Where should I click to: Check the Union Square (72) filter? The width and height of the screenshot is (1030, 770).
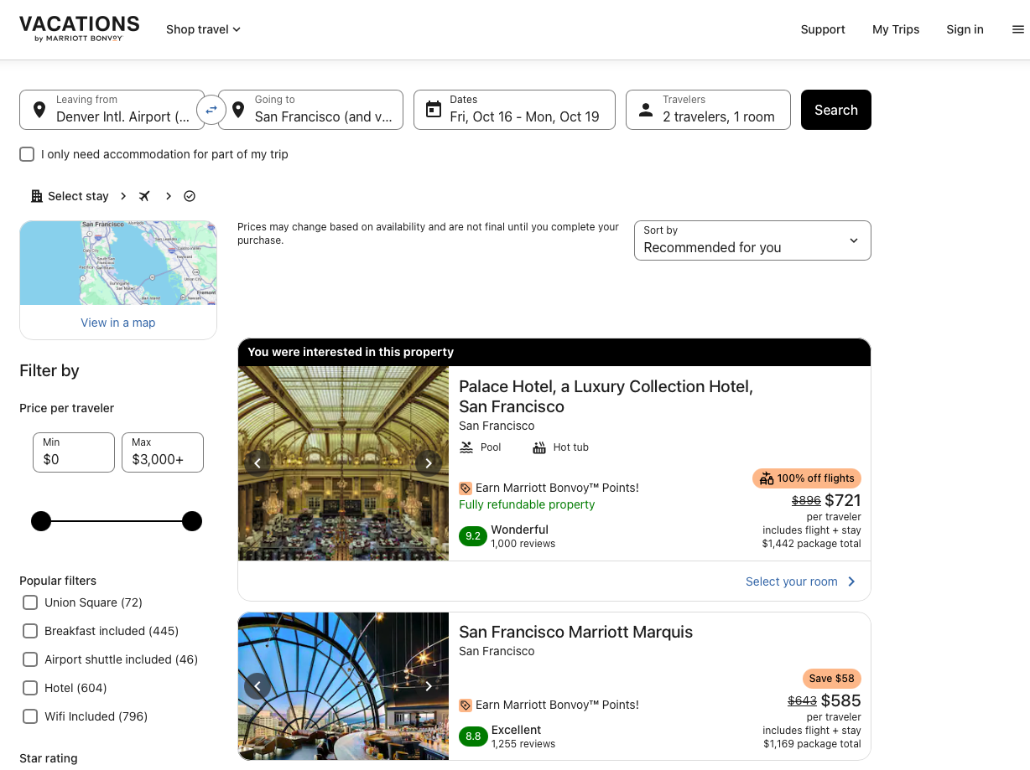click(30, 602)
